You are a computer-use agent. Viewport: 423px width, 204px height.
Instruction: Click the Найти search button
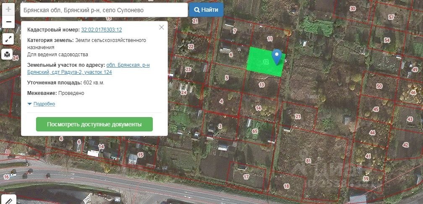pos(206,10)
